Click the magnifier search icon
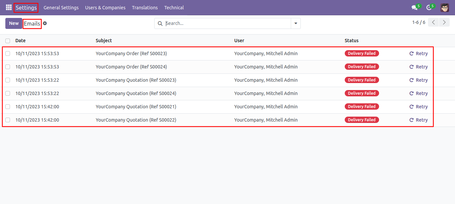The image size is (455, 204). pyautogui.click(x=160, y=23)
